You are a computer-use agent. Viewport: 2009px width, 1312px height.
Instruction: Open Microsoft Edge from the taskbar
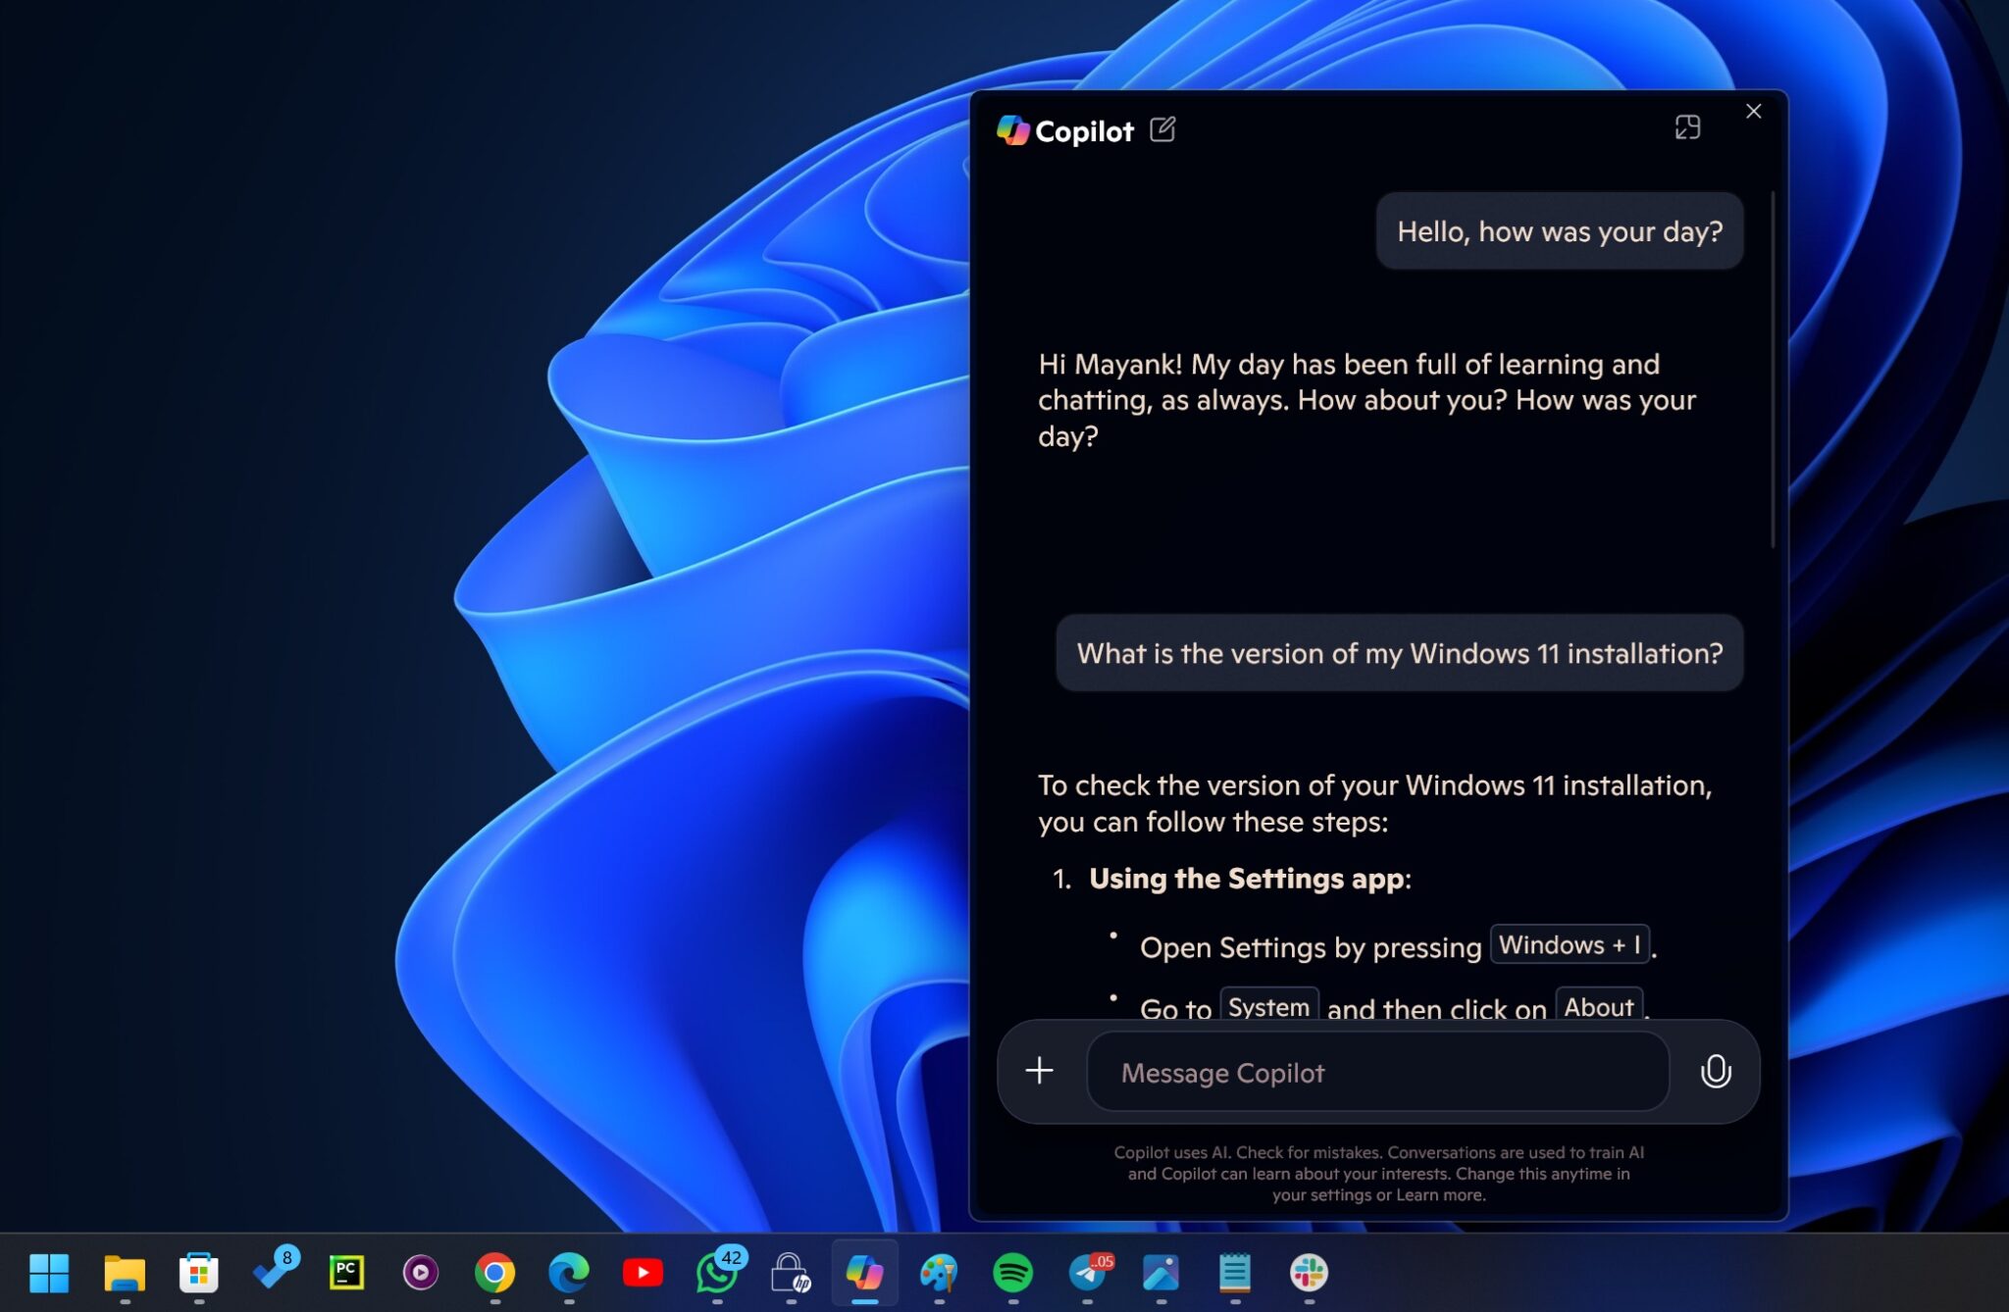(569, 1272)
